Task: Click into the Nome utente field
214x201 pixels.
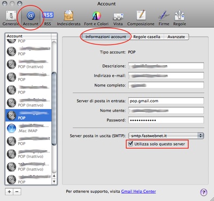Action: pyautogui.click(x=166, y=111)
